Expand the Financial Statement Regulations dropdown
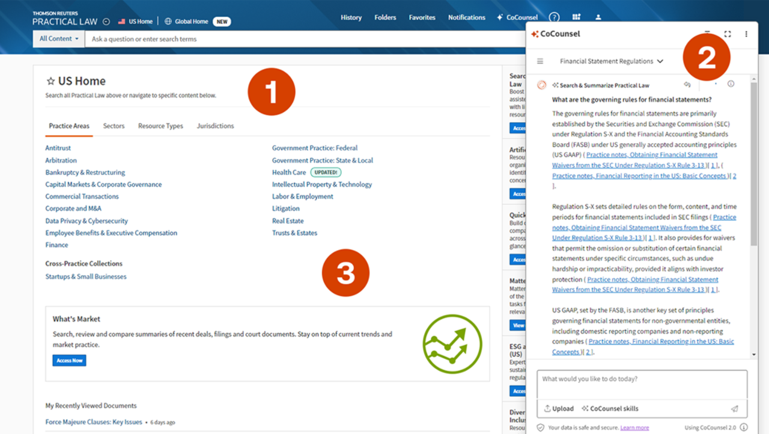This screenshot has width=769, height=434. click(x=612, y=61)
